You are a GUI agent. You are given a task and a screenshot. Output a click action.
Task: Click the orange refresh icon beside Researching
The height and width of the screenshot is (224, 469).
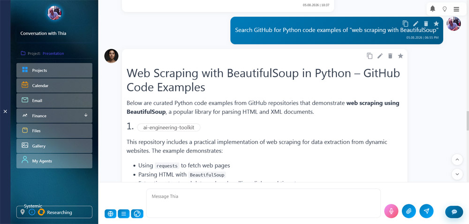(x=41, y=212)
